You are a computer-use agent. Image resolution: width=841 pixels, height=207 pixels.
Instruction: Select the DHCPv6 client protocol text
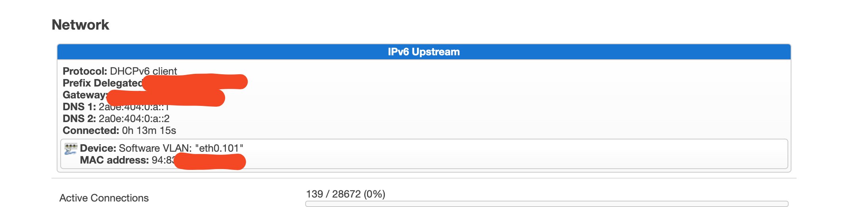pos(143,71)
